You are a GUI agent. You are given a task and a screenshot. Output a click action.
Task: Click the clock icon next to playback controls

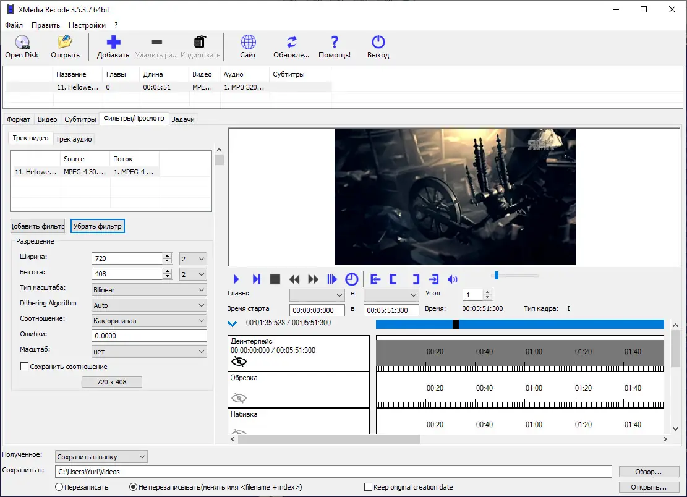(x=351, y=279)
